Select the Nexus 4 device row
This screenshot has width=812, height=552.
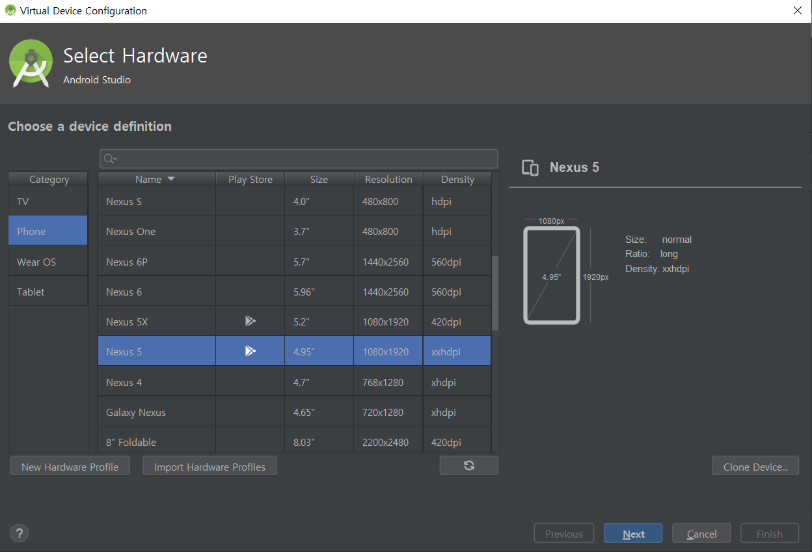pos(295,382)
